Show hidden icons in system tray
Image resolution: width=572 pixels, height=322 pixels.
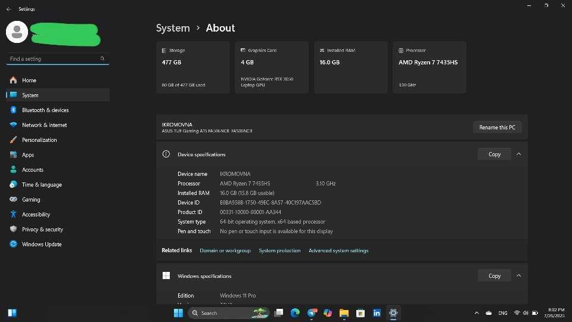coord(477,313)
